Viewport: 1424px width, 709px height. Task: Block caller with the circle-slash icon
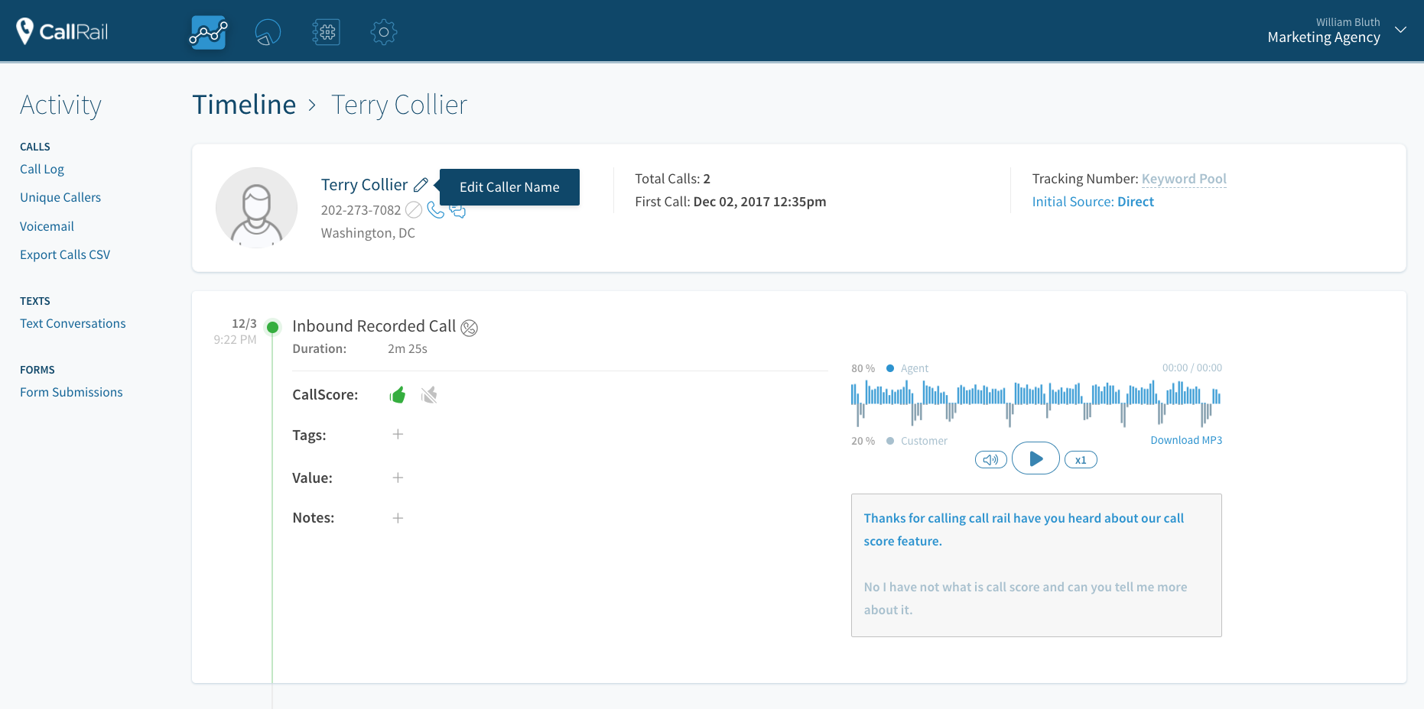tap(414, 209)
